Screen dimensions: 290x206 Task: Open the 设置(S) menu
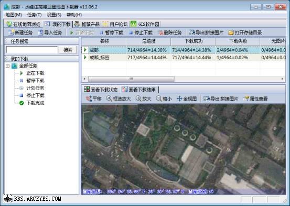point(54,15)
